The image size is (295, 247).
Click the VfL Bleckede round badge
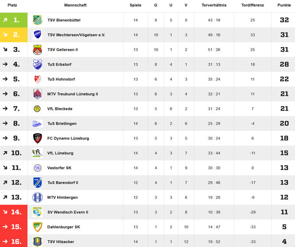pos(37,109)
